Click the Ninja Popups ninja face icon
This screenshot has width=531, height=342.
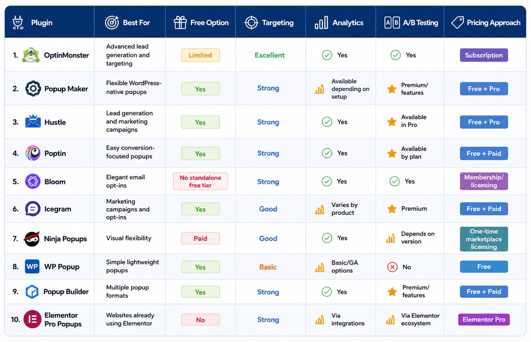pos(32,239)
